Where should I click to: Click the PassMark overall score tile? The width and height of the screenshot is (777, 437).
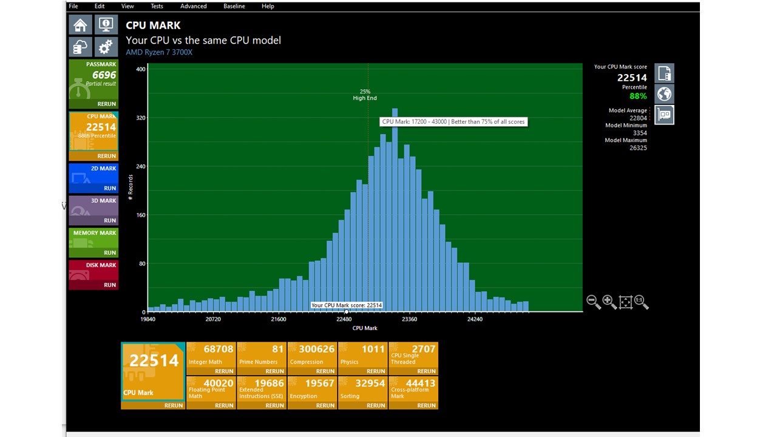(93, 79)
